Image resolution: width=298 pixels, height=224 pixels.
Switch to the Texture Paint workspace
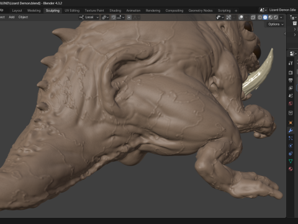pyautogui.click(x=94, y=11)
